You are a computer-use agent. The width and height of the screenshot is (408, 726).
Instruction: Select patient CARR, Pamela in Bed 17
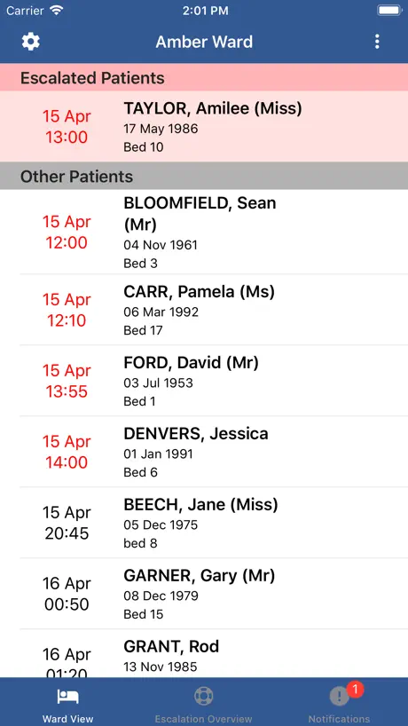[204, 310]
